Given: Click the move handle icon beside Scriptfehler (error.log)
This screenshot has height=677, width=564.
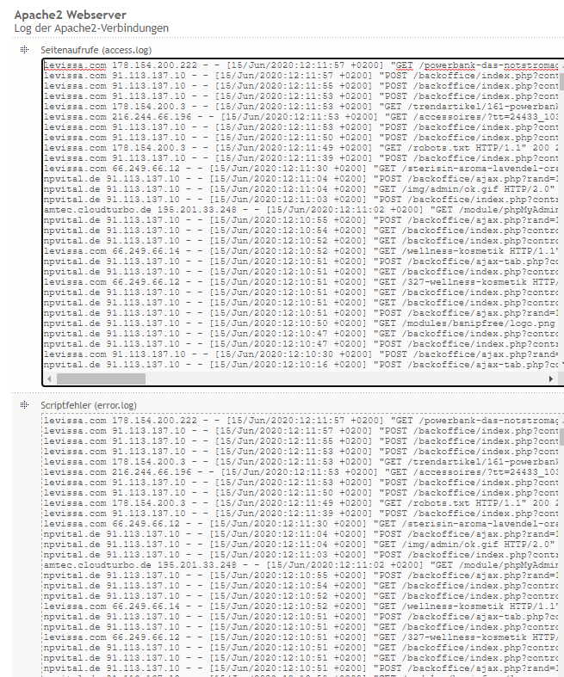Looking at the screenshot, I should tap(24, 405).
